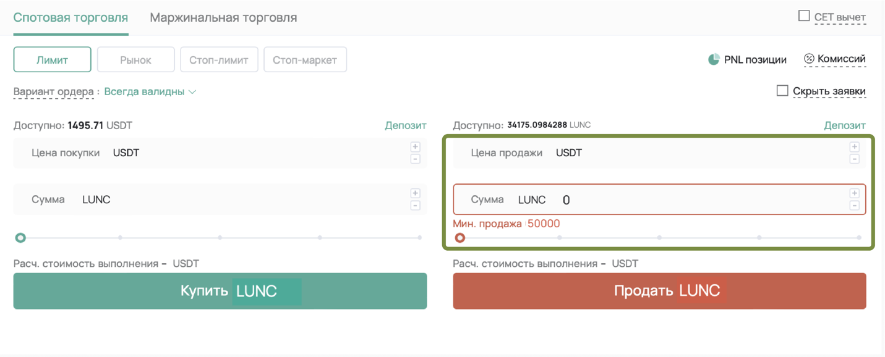Focus the Цена покупки USDT field
The height and width of the screenshot is (357, 885).
pyautogui.click(x=220, y=153)
